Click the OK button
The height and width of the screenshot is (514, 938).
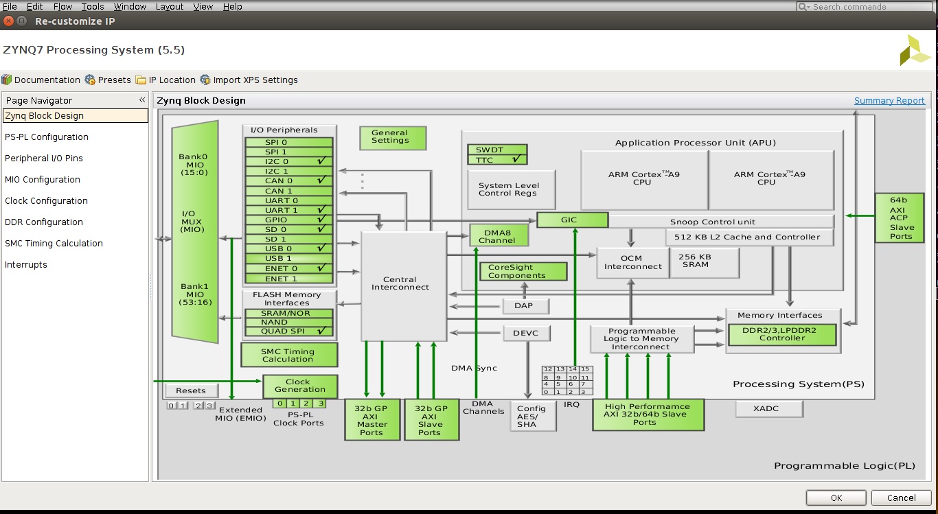point(836,498)
